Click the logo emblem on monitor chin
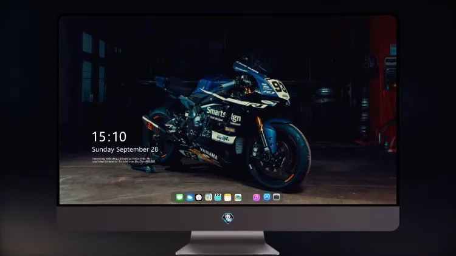 pyautogui.click(x=228, y=218)
